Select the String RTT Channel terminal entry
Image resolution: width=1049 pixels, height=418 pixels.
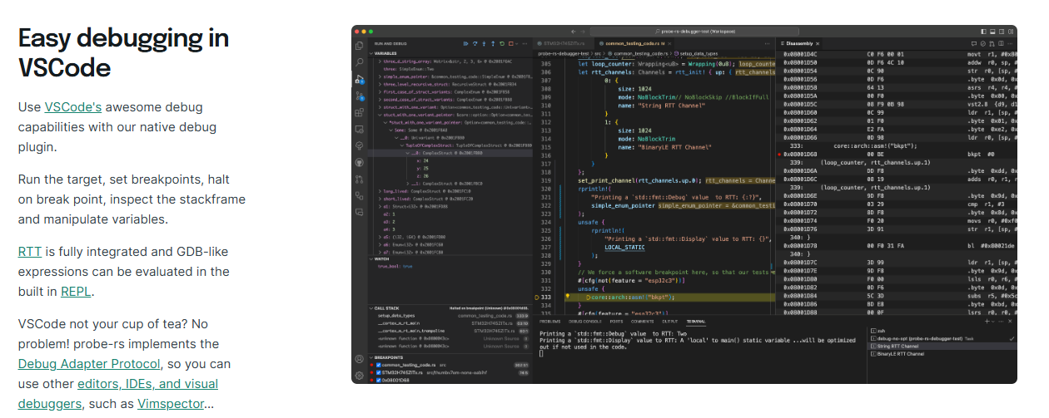[x=941, y=347]
